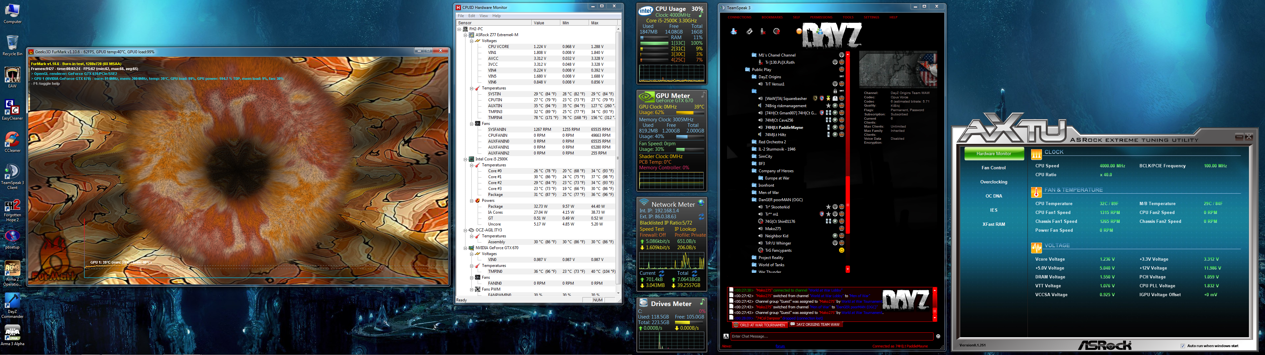The image size is (1265, 355).
Task: Click the Drives Meter music note icon
Action: point(702,301)
